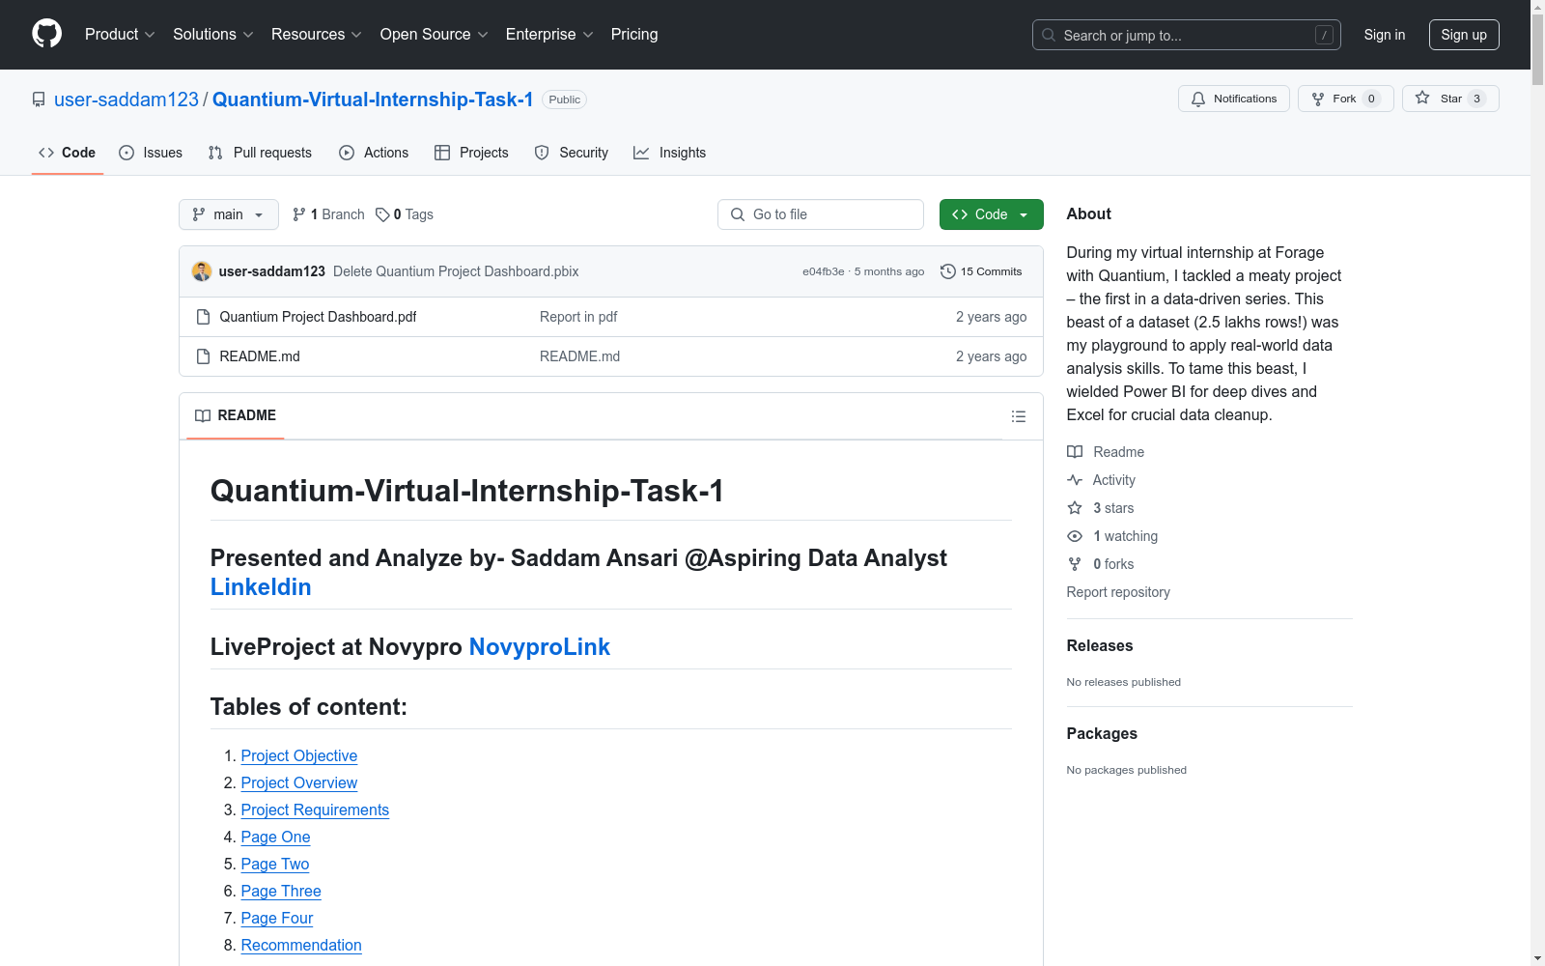The width and height of the screenshot is (1545, 966).
Task: Jump to Project Requirements section
Action: tap(315, 810)
